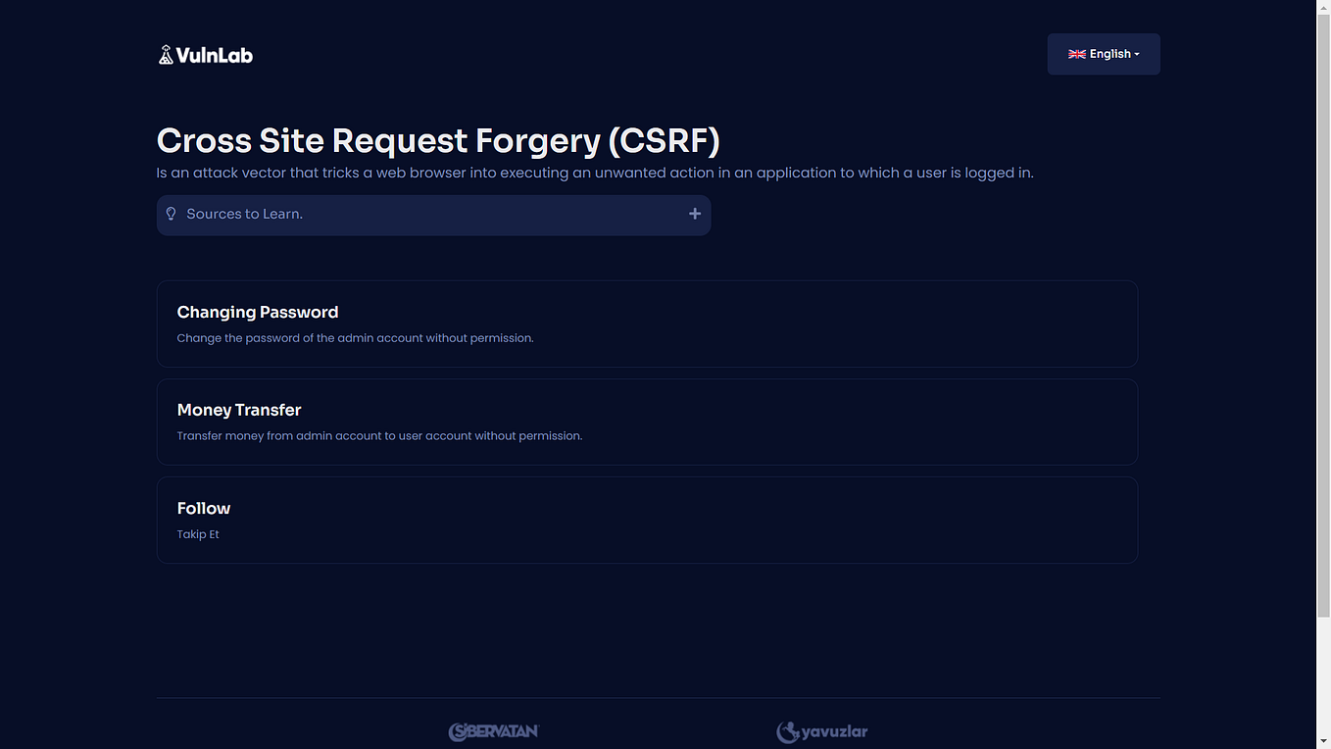1331x749 pixels.
Task: Click the Takip Et label under Follow
Action: click(198, 534)
